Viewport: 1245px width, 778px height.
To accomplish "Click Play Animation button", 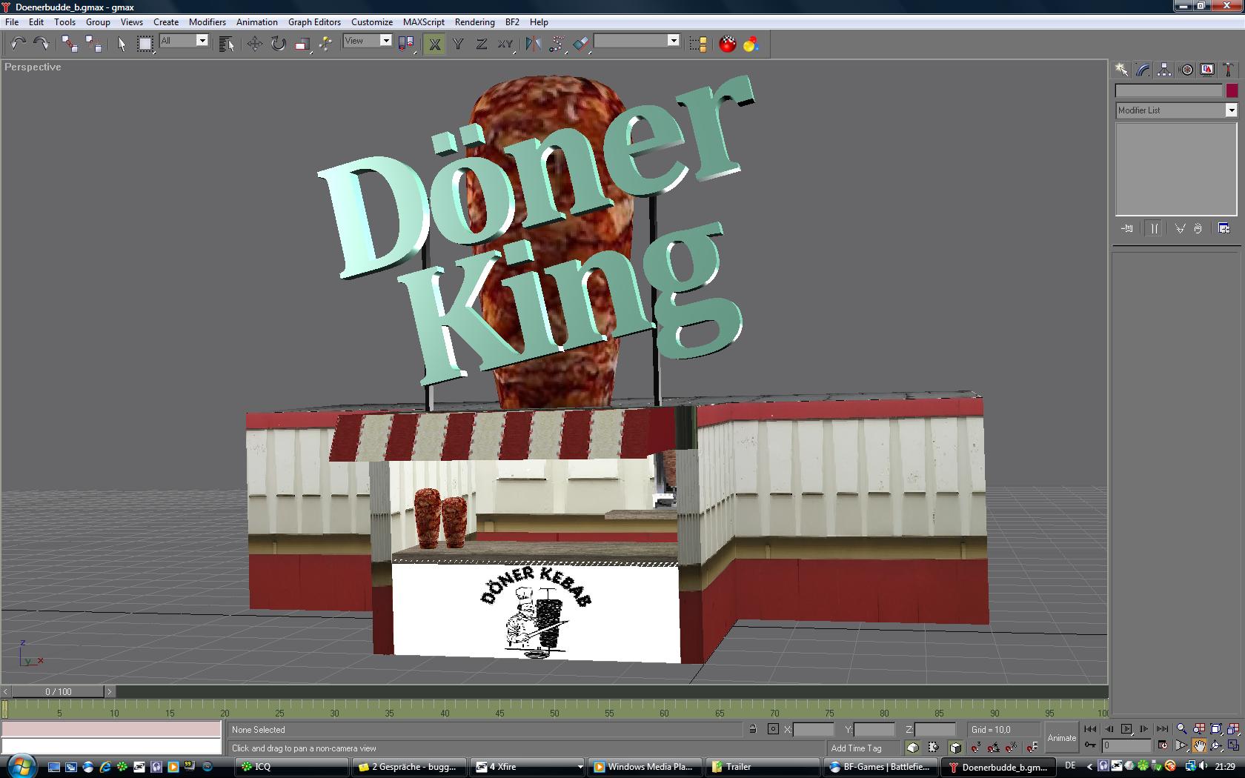I will click(x=1126, y=729).
